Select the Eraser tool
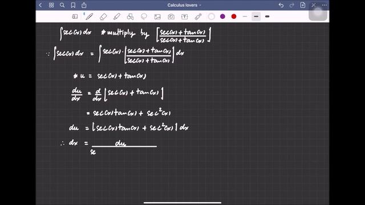Image resolution: width=365 pixels, height=205 pixels. (x=103, y=17)
